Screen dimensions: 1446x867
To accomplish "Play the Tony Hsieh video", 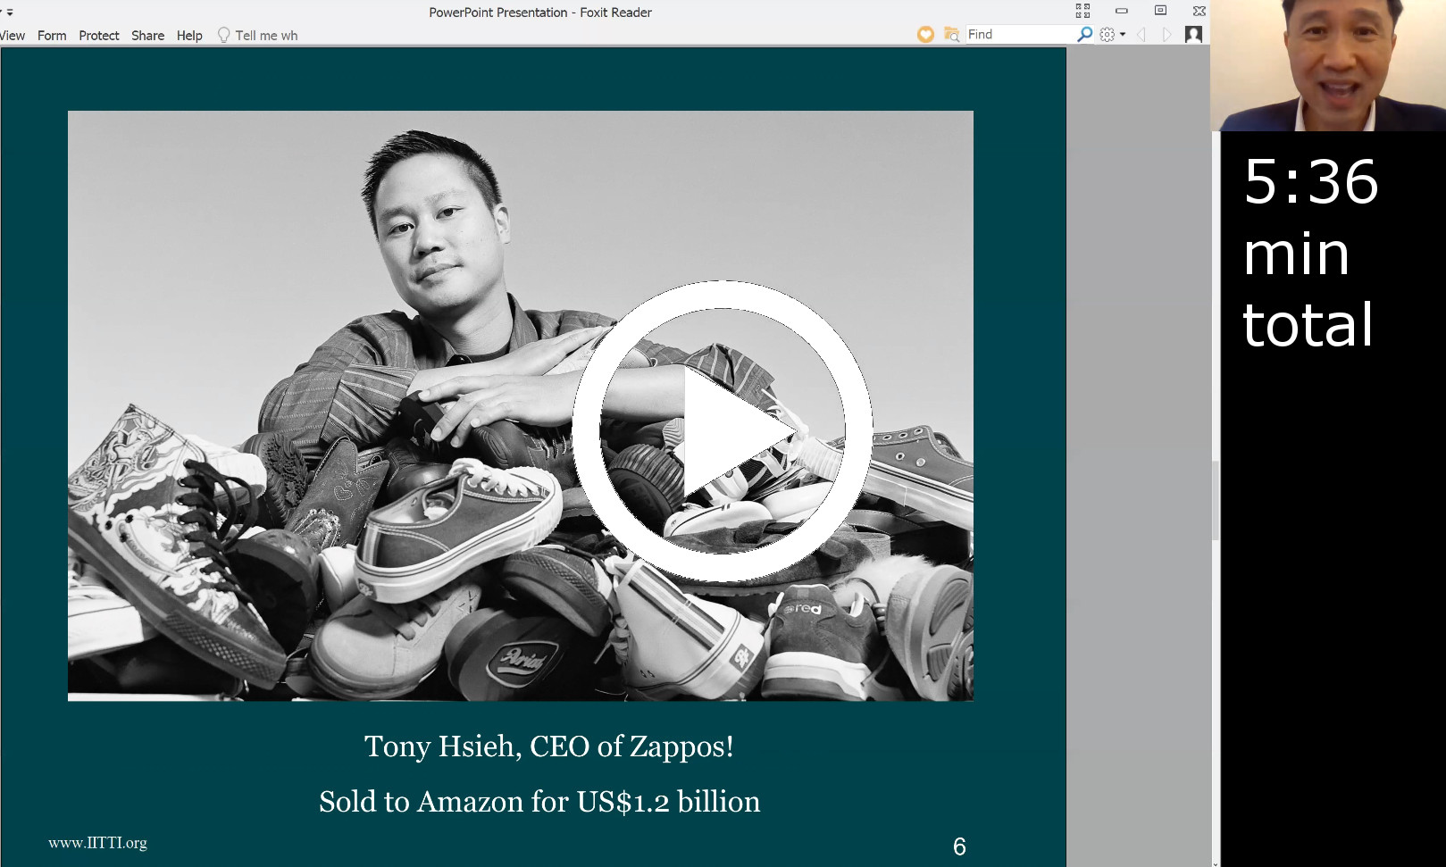I will (722, 431).
